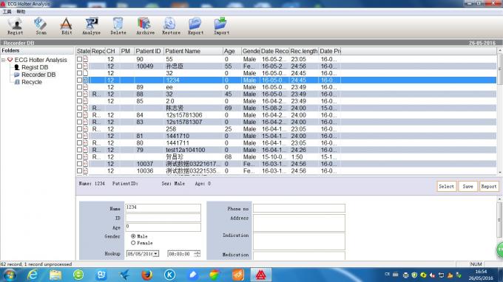Check the box for patient ee row

pos(80,87)
